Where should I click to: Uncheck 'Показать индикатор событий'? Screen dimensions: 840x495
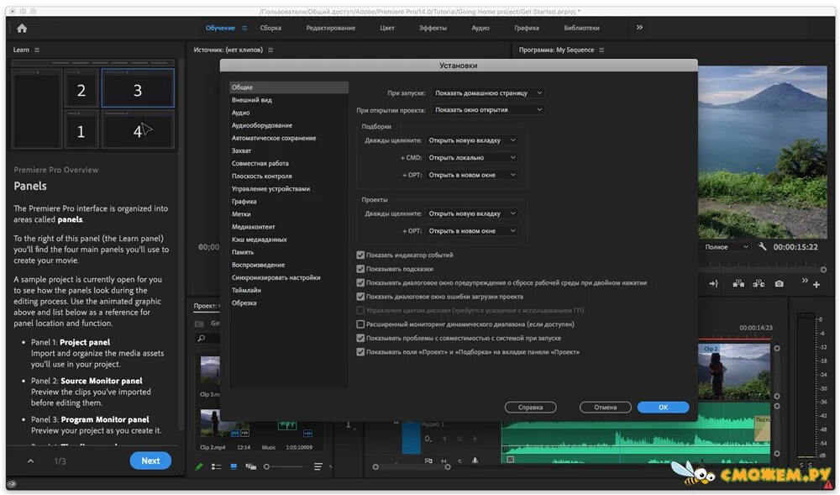click(x=360, y=255)
